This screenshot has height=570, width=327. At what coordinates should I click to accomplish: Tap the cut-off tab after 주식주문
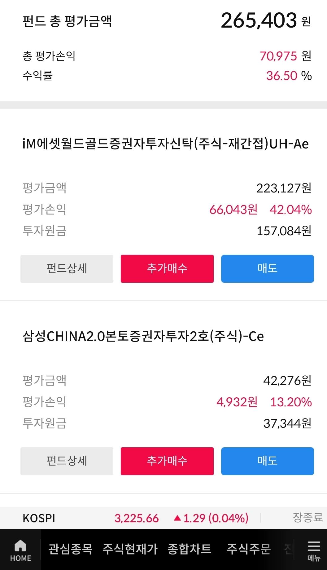pyautogui.click(x=288, y=549)
